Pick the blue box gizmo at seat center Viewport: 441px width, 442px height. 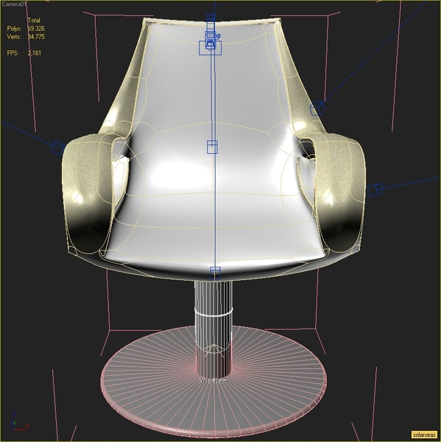[x=212, y=147]
